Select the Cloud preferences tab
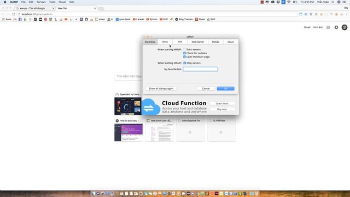The image size is (350, 197). point(230,42)
